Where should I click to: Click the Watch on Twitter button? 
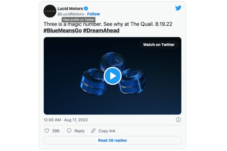tap(159, 45)
